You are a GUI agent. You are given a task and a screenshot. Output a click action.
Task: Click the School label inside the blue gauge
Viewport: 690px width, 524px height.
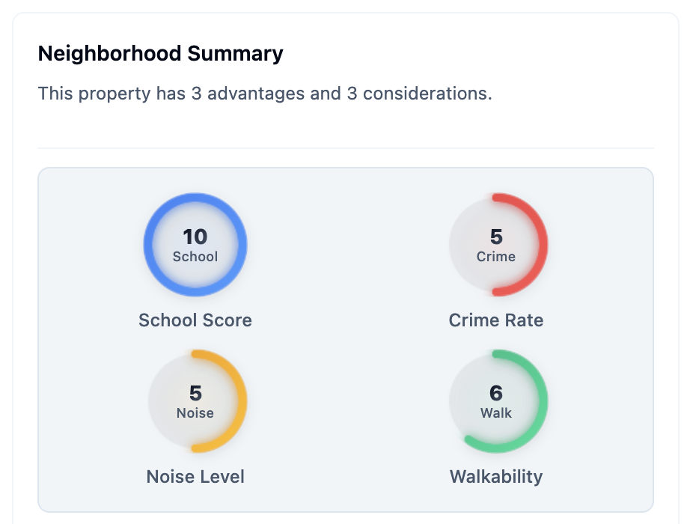click(195, 257)
